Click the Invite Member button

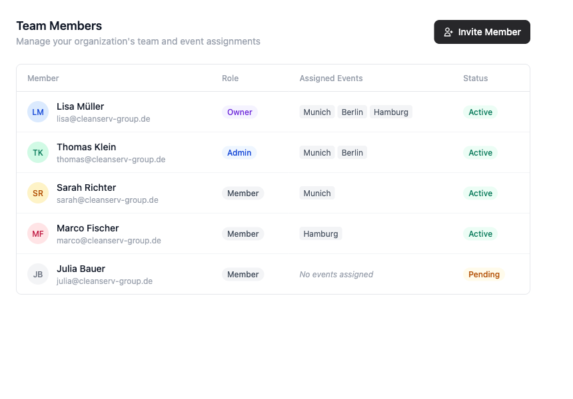(x=482, y=32)
